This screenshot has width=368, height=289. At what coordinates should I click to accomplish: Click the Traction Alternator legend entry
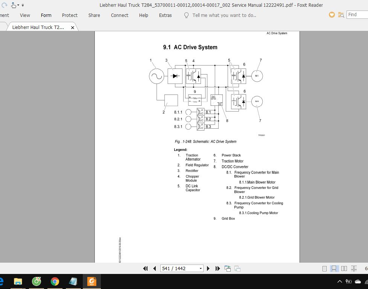coord(193,157)
